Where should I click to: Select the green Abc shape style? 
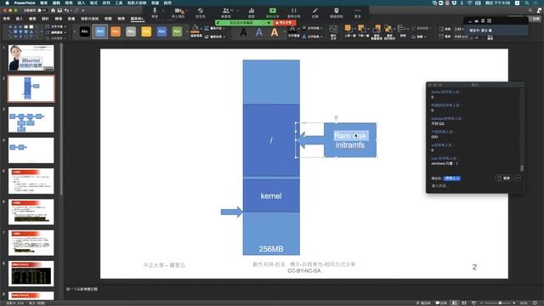(x=177, y=31)
